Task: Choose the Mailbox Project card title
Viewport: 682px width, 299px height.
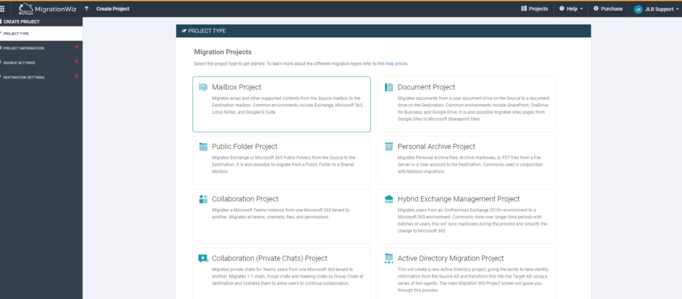Action: (x=236, y=87)
